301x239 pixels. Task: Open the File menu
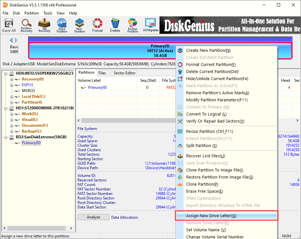[5, 13]
